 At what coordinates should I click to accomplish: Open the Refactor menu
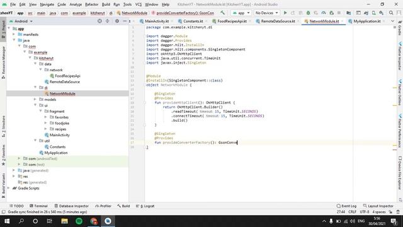point(91,4)
